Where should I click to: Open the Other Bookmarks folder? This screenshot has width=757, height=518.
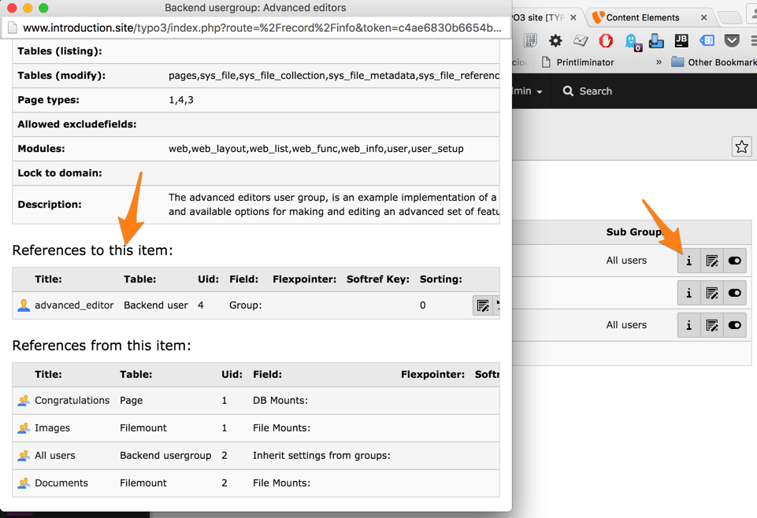tap(714, 62)
